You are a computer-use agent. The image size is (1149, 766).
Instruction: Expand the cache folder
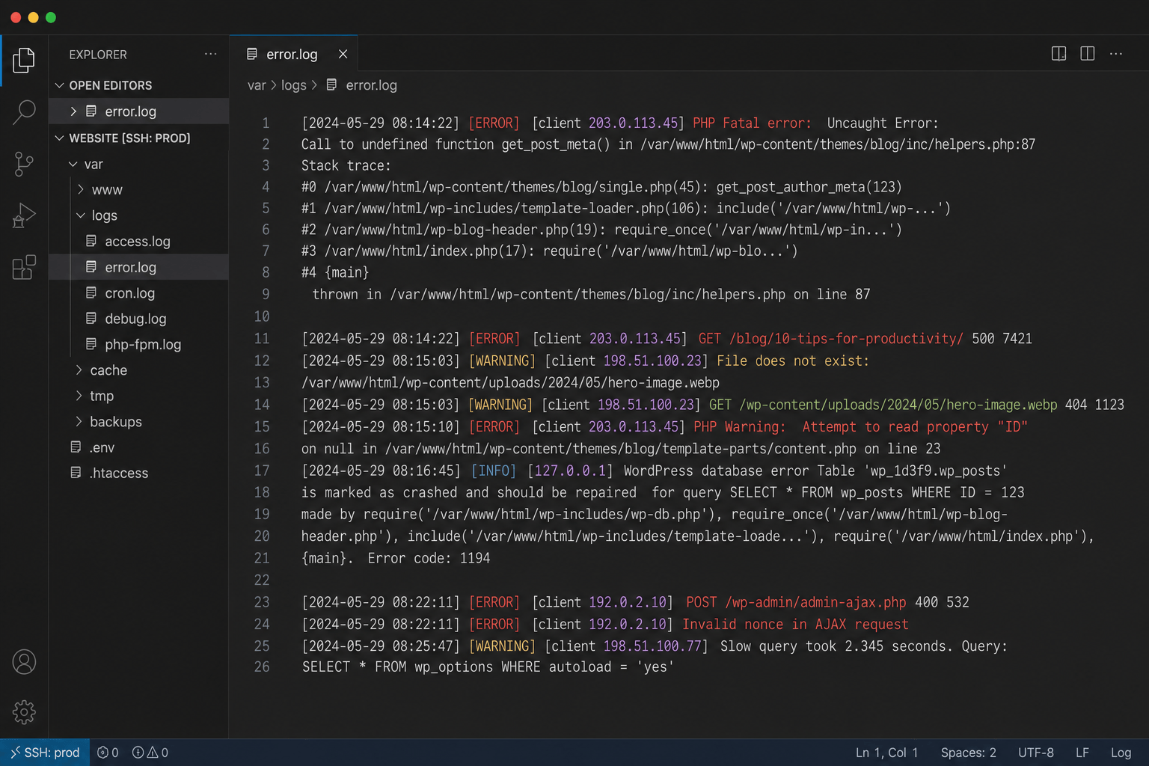point(79,370)
